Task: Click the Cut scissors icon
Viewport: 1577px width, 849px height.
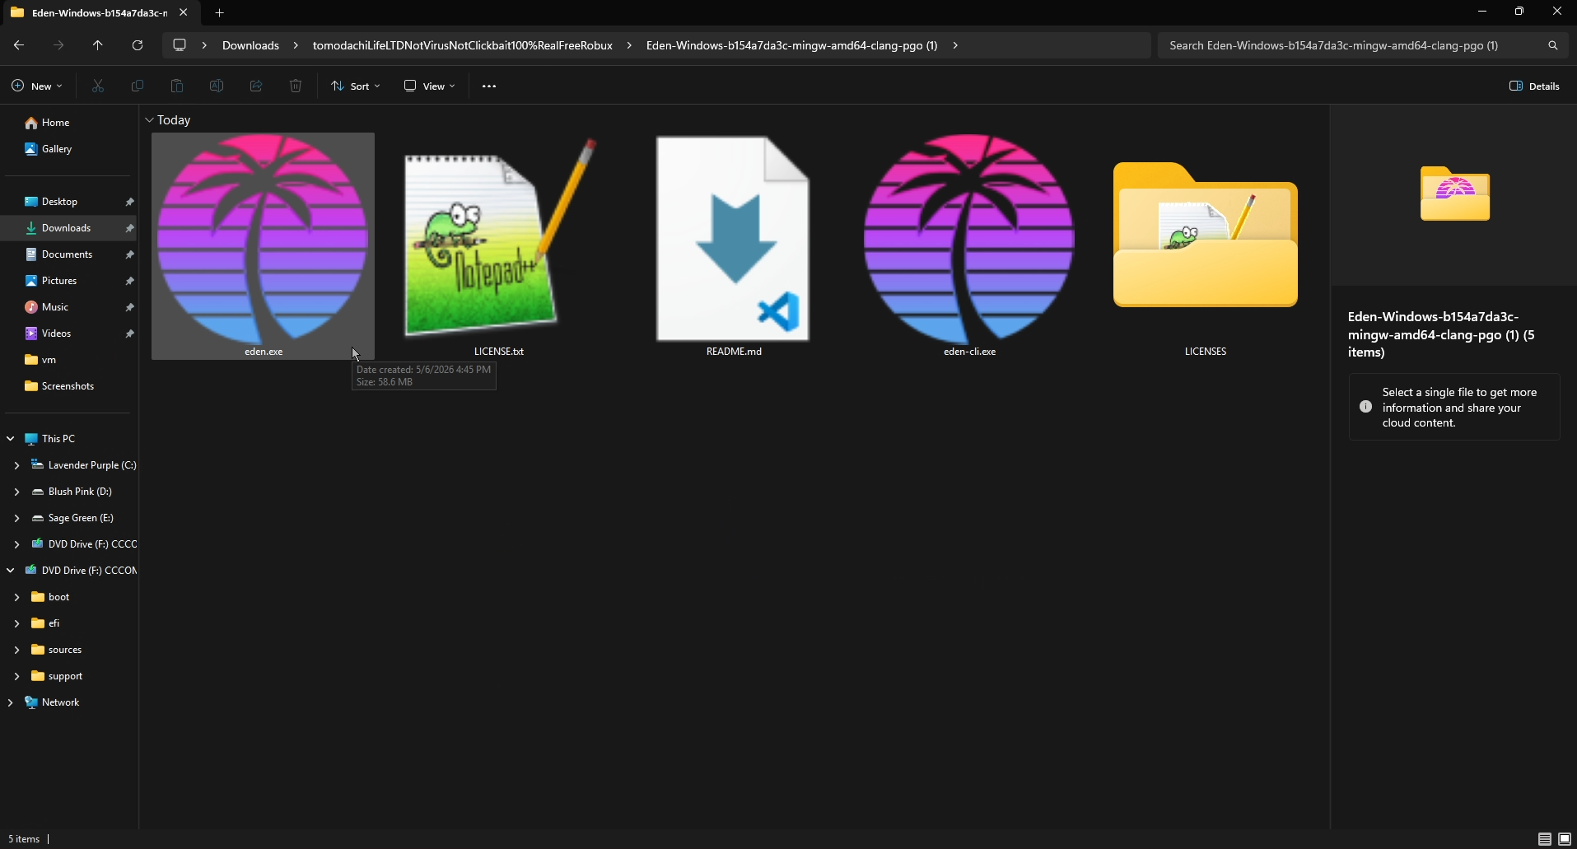Action: (x=98, y=86)
